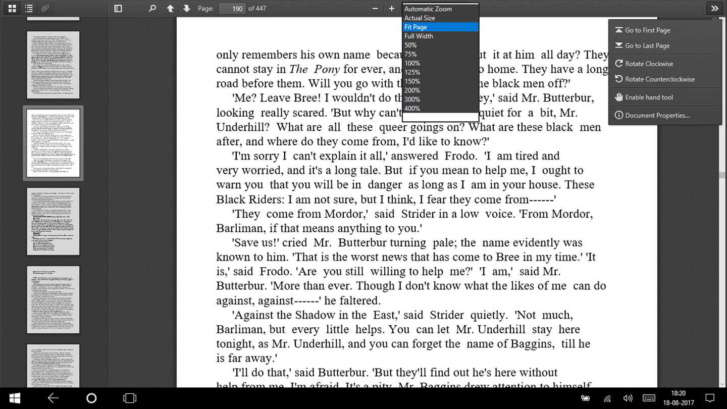The image size is (727, 409).
Task: Open the find-in-document search
Action: click(152, 9)
